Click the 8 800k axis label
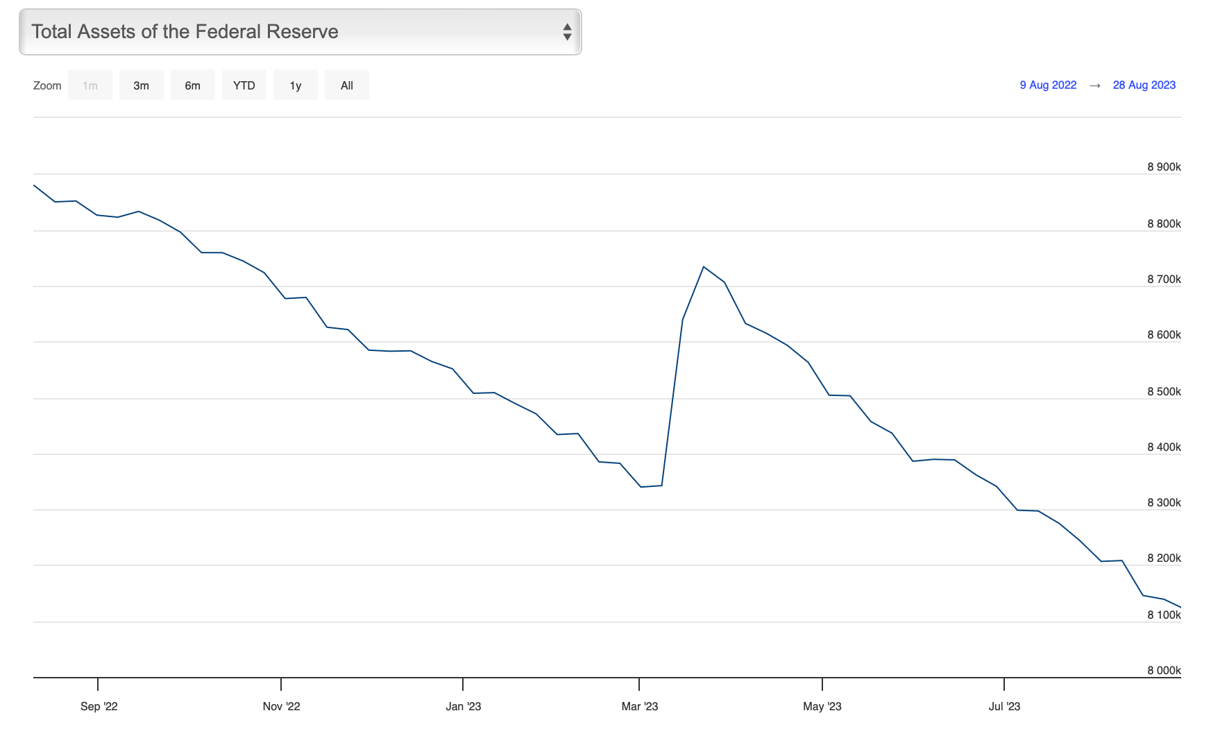The image size is (1220, 738). [x=1164, y=224]
